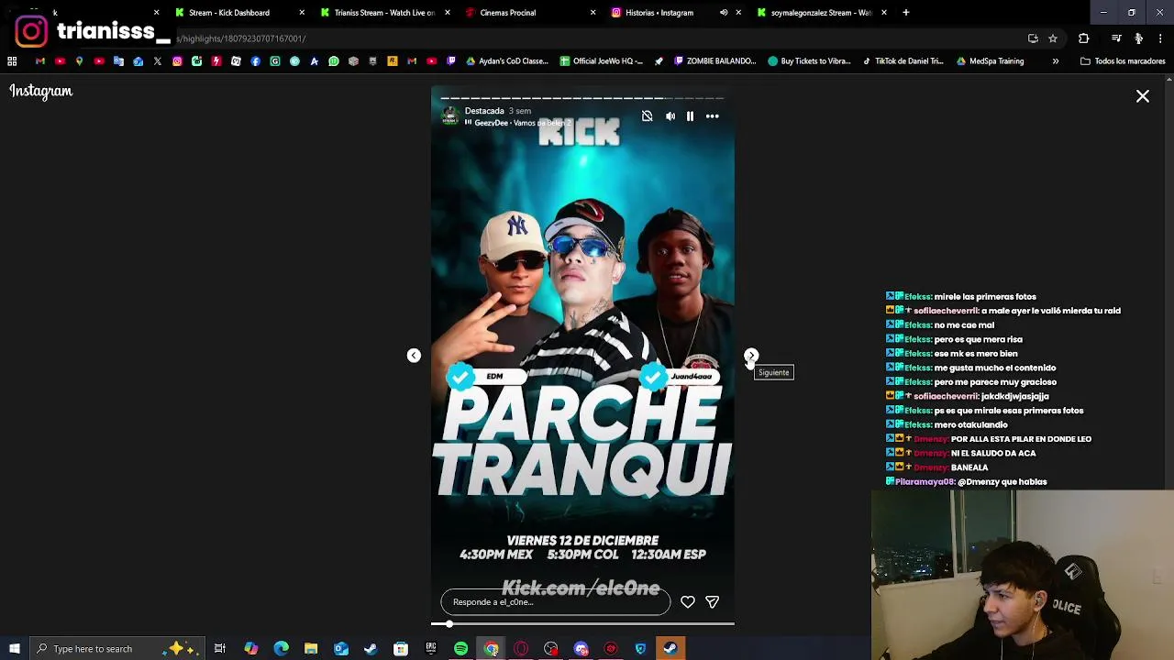Open TikTok de Daniel Tri bookmark
Viewport: 1174px width, 660px height.
click(903, 61)
